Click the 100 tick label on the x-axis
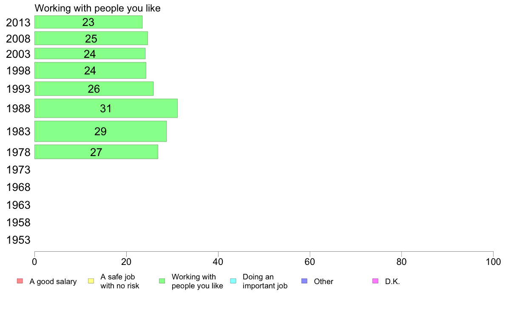The image size is (505, 313). point(493,262)
